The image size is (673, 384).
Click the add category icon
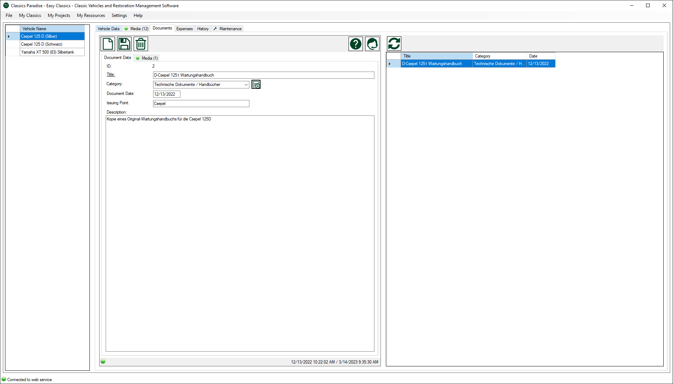[256, 84]
